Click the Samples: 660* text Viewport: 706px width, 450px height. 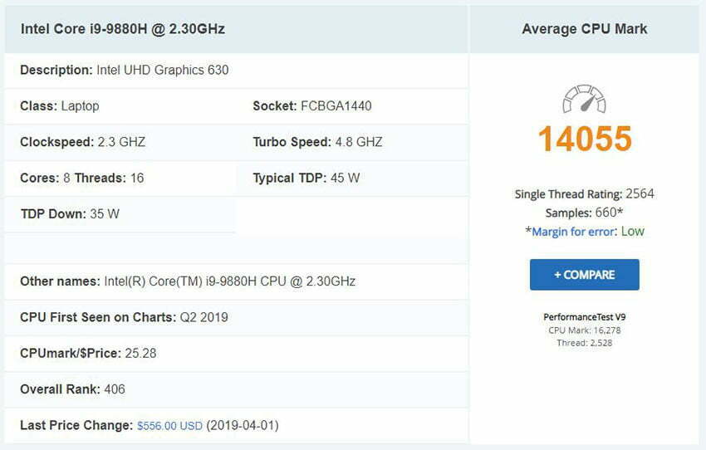point(585,213)
